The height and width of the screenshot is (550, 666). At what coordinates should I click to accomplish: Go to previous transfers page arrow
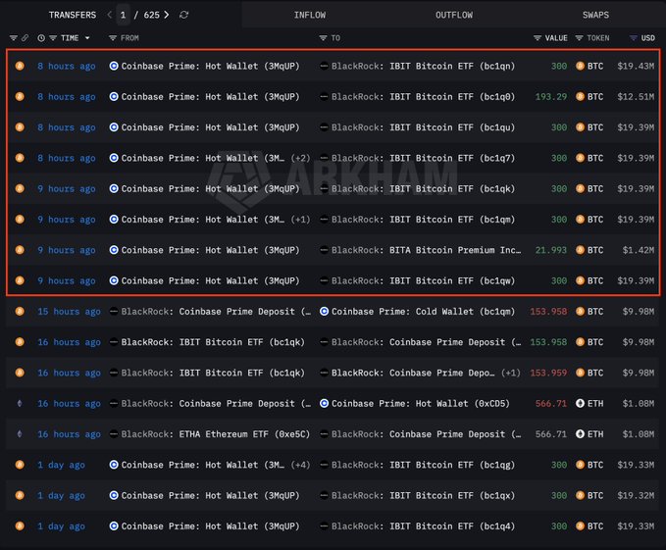coord(110,15)
